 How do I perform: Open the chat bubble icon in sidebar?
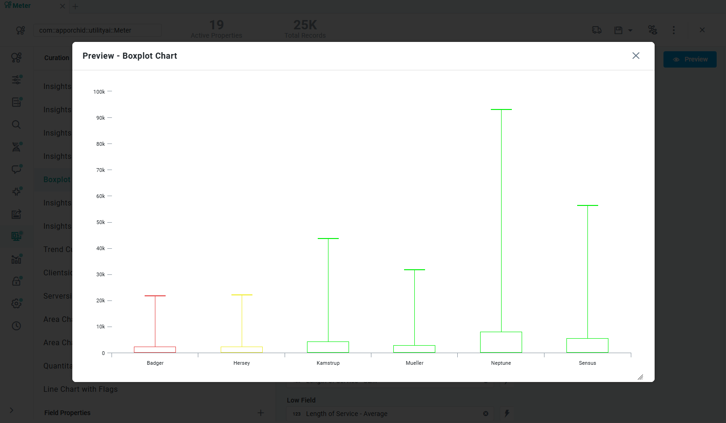[16, 170]
